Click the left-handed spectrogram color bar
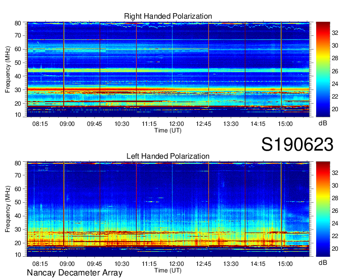This screenshot has width=344, height=279. (323, 209)
